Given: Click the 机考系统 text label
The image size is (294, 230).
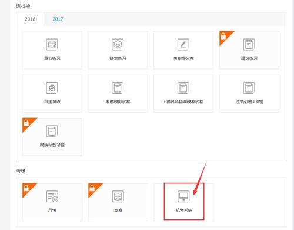Looking at the screenshot, I should [x=184, y=211].
